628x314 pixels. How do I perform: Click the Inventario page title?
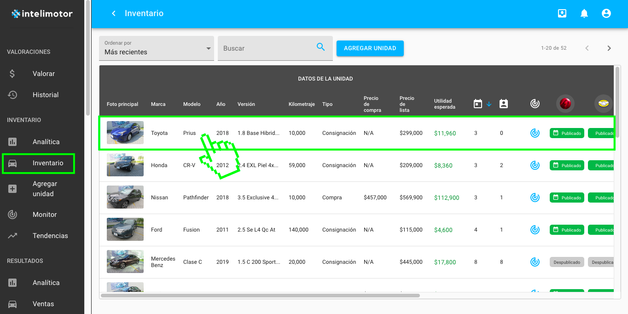click(x=144, y=13)
